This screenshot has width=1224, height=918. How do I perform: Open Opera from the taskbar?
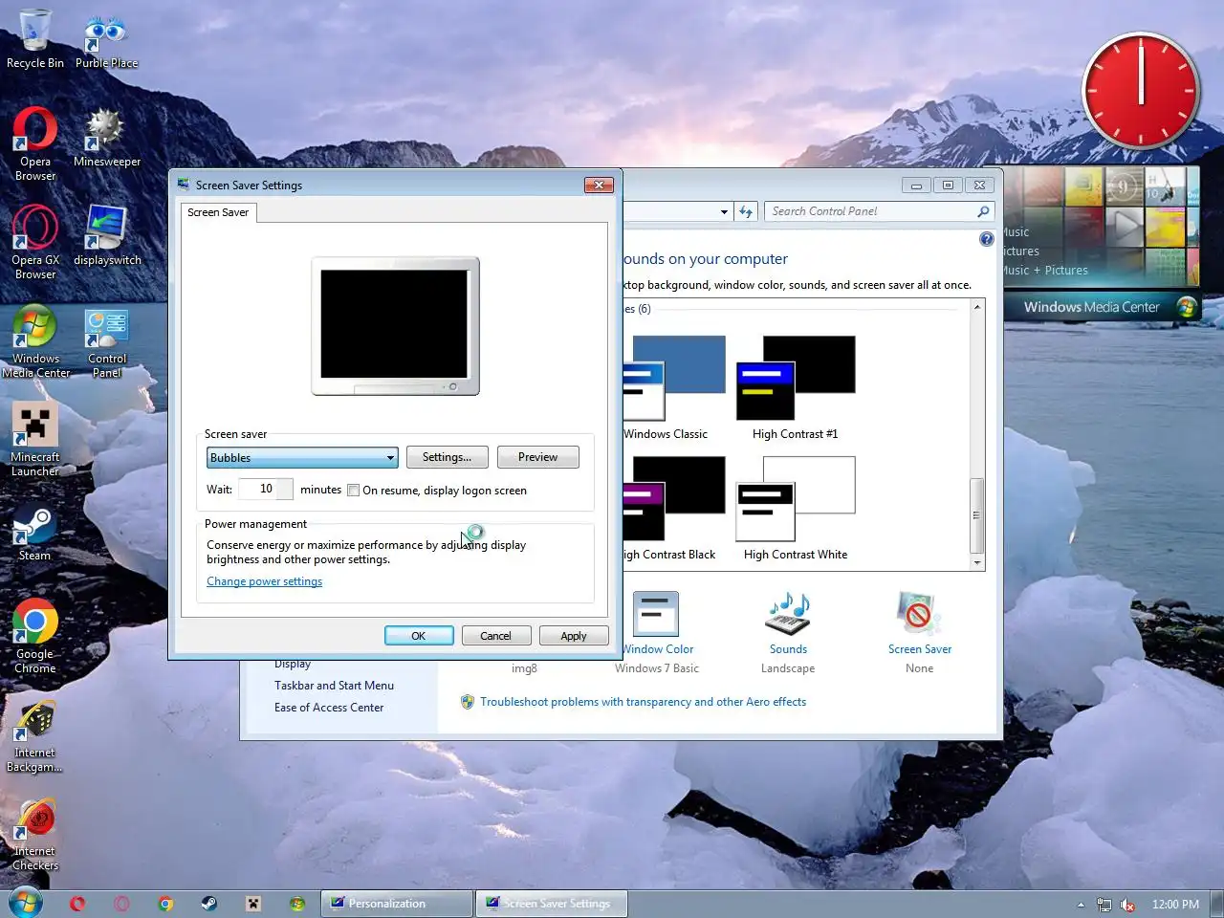[77, 904]
